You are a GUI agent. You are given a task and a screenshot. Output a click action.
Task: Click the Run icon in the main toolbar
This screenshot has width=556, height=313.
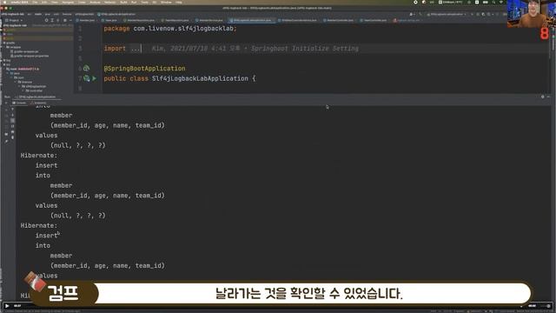(472, 14)
